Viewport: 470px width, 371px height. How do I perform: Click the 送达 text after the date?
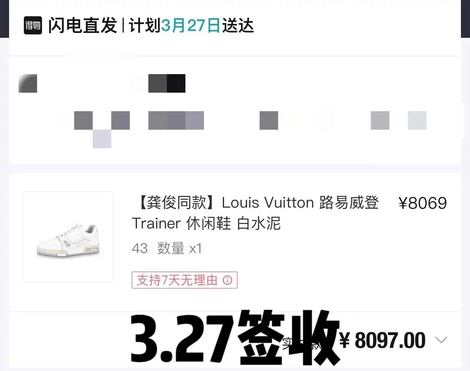pos(238,26)
